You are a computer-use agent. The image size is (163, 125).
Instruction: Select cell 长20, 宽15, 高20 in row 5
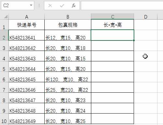pos(68,67)
